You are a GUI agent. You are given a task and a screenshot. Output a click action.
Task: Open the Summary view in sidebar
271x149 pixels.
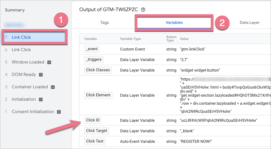tap(15, 10)
